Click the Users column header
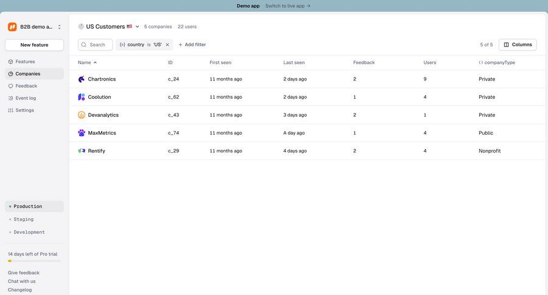Image resolution: width=548 pixels, height=295 pixels. point(429,63)
